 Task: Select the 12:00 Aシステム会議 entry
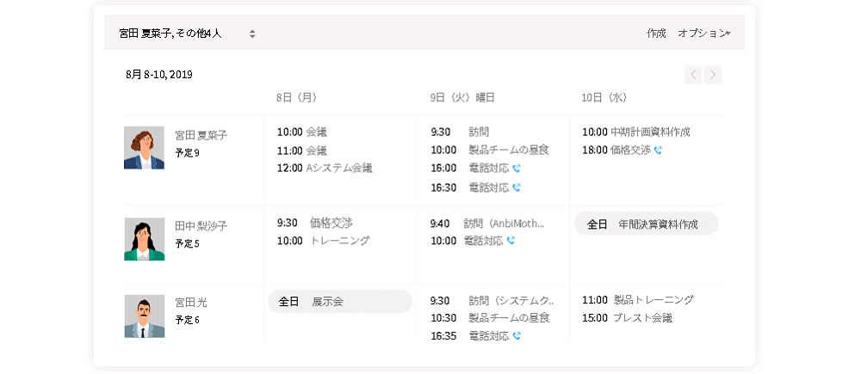[325, 169]
